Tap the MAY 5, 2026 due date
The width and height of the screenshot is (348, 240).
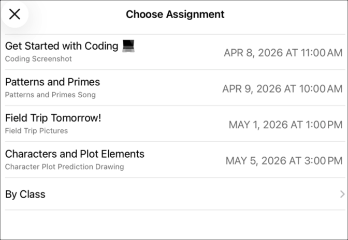point(256,161)
